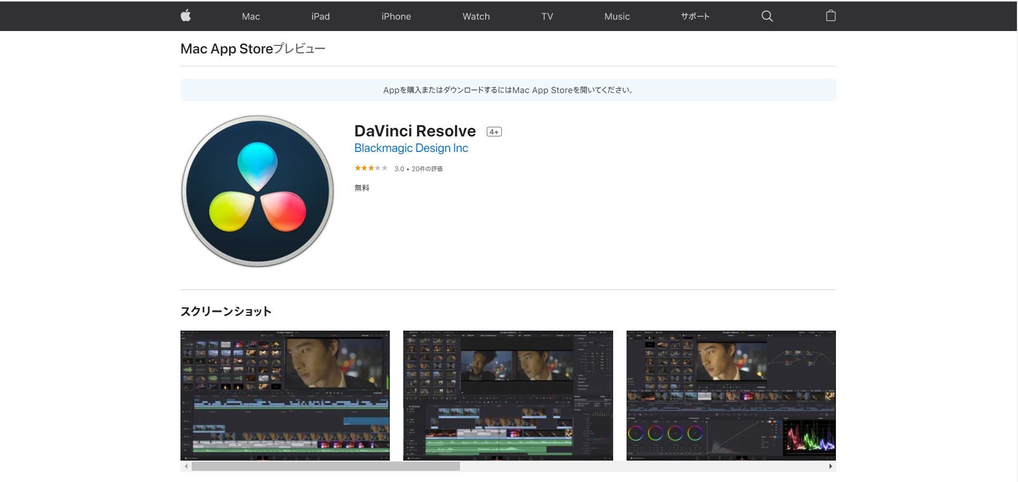1018x482 pixels.
Task: Click the horizontal screenshot scrollbar thumb
Action: [x=326, y=466]
